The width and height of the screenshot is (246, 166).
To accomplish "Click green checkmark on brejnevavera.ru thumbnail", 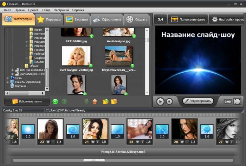I will click(132, 66).
